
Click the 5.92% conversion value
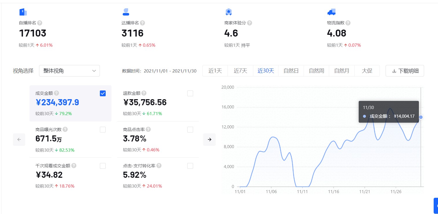point(135,175)
